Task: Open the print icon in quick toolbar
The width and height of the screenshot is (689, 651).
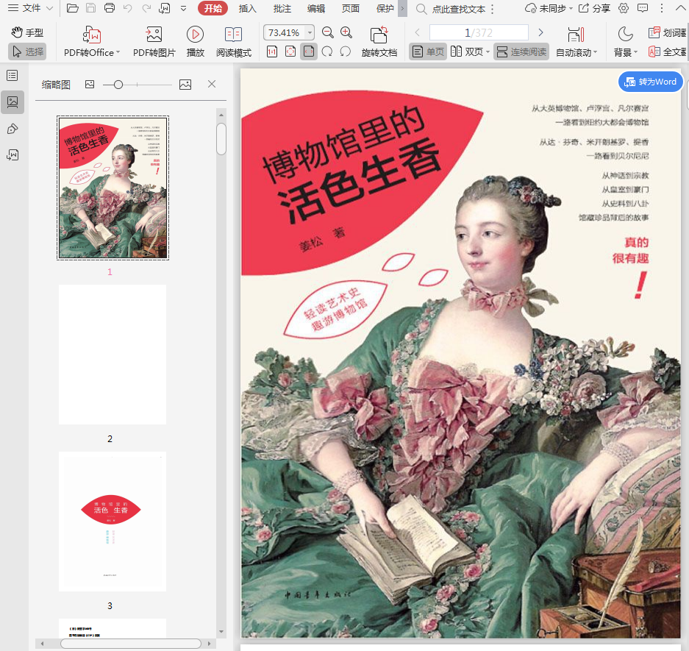Action: (x=110, y=9)
